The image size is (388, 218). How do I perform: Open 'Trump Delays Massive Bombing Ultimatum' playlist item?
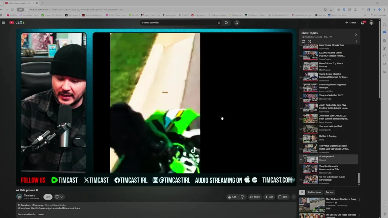(329, 77)
